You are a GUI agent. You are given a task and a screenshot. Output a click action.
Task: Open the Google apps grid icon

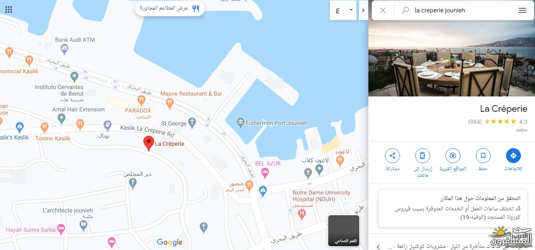point(8,10)
